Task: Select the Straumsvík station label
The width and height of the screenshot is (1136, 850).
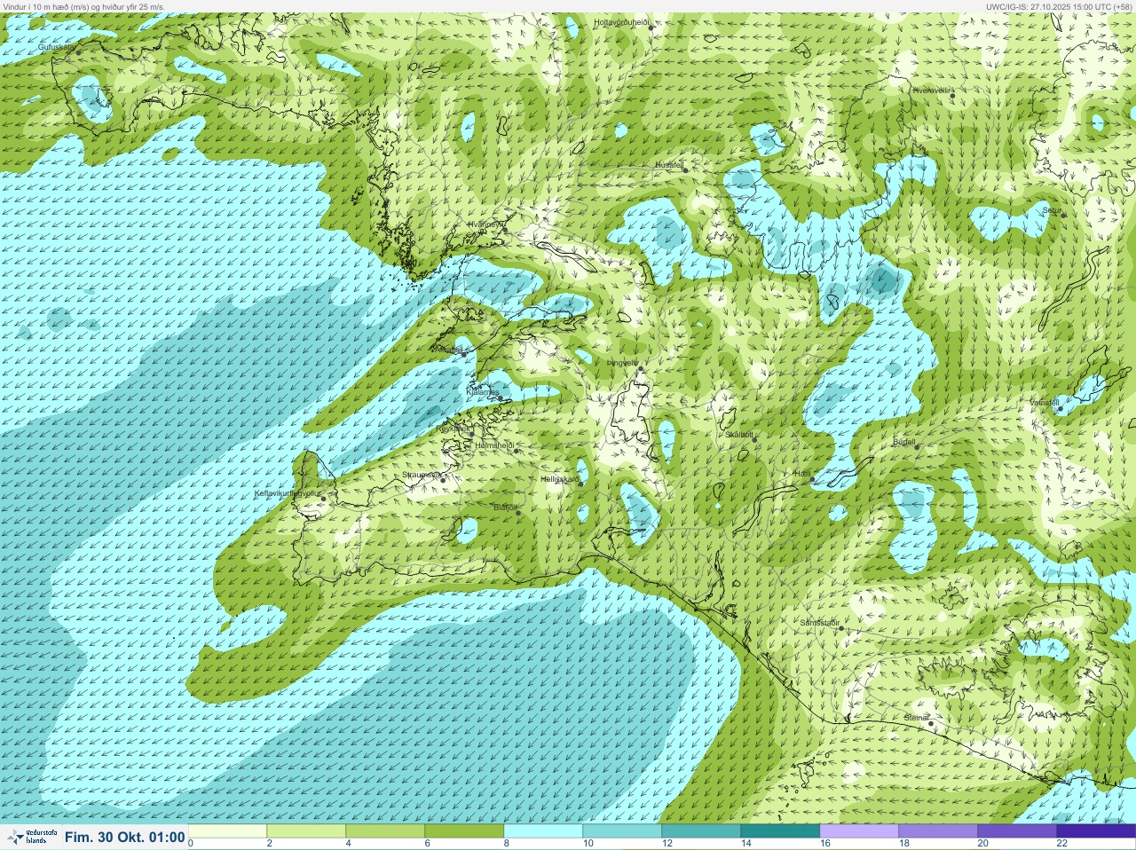Action: 422,475
